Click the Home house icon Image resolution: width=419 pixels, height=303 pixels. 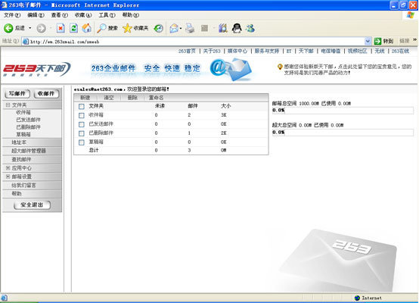(86, 28)
